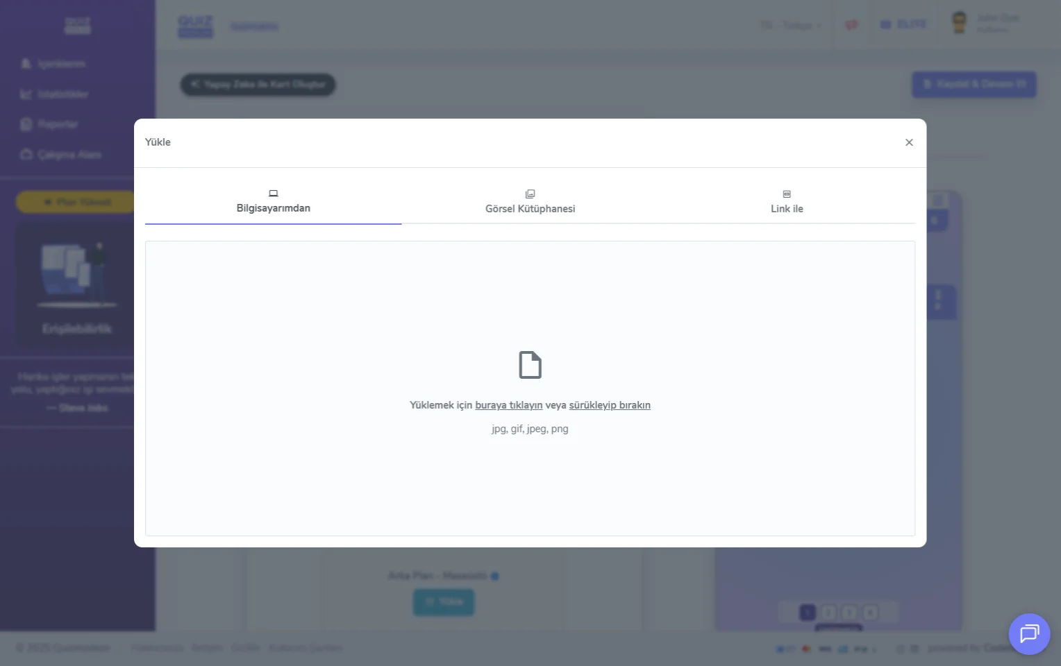Viewport: 1061px width, 666px height.
Task: Click the blurred Yükle button below the dialog
Action: (444, 601)
